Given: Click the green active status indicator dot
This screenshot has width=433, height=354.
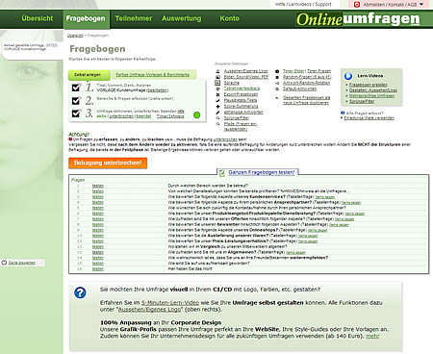Looking at the screenshot, I should 197,114.
